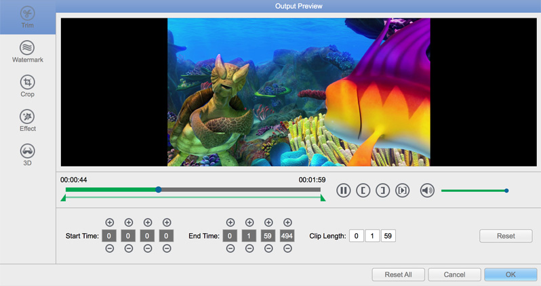Confirm changes with the OK button
Image resolution: width=541 pixels, height=286 pixels.
(510, 274)
